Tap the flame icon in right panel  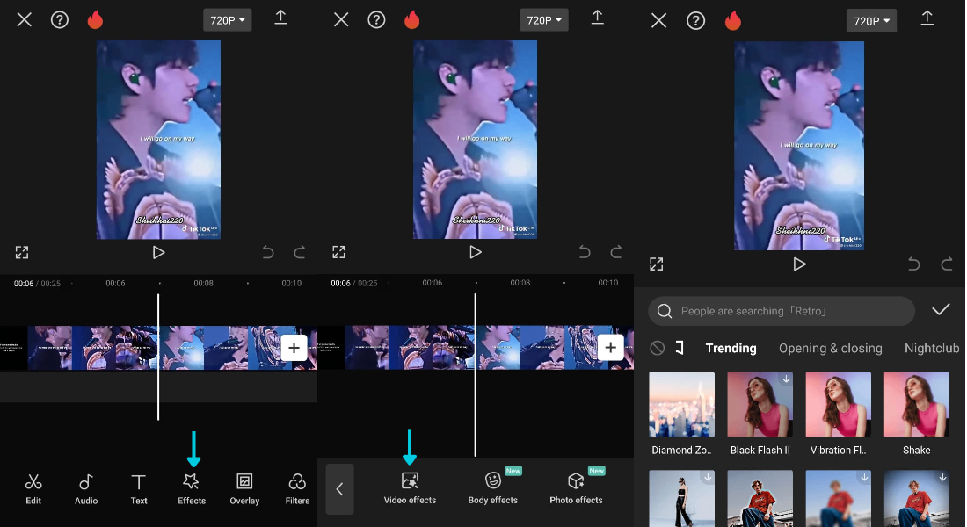(732, 21)
